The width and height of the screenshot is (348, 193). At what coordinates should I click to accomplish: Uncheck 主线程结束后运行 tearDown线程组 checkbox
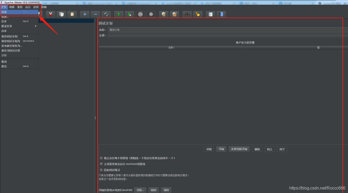101,164
